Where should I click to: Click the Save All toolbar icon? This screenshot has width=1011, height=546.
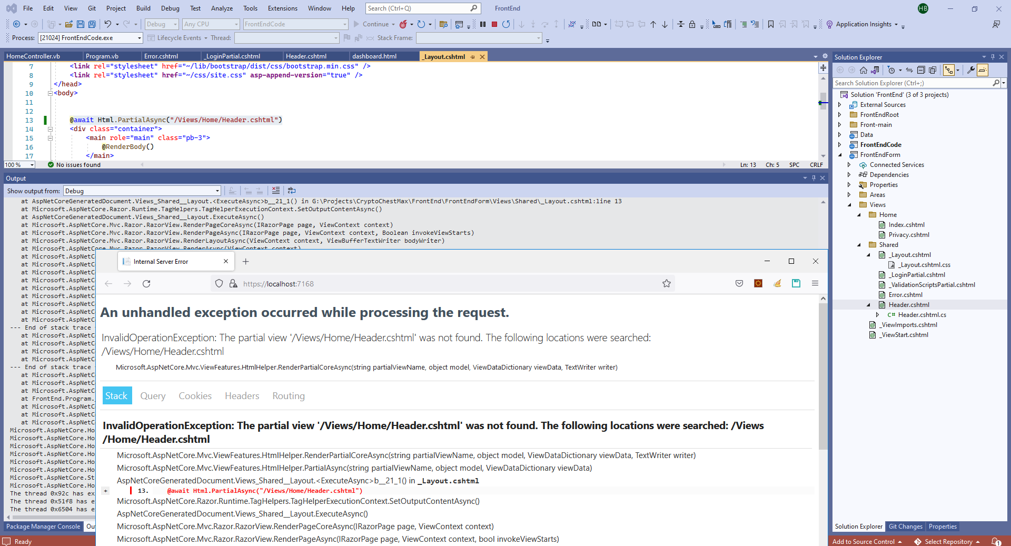[x=92, y=24]
